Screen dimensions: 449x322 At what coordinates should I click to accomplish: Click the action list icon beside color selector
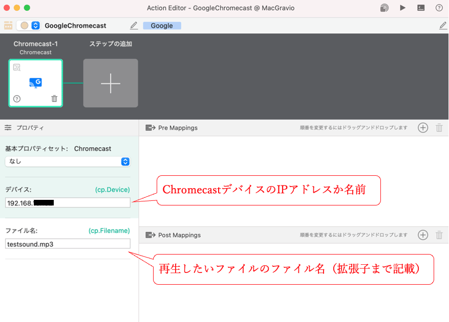tap(8, 26)
